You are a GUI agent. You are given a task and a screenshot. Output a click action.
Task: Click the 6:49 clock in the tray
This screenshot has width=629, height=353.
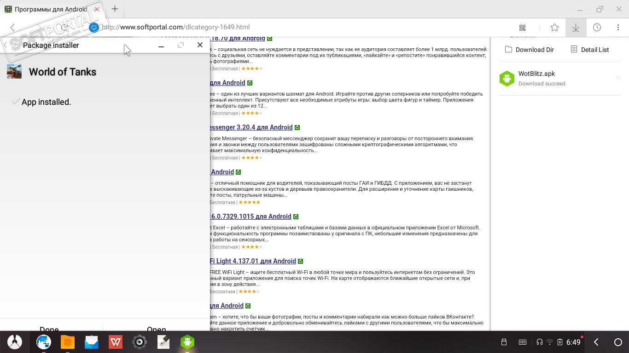coord(573,342)
